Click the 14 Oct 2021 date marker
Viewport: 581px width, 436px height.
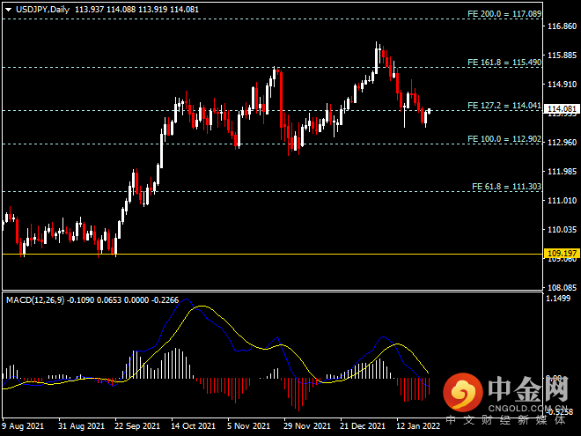coord(193,426)
